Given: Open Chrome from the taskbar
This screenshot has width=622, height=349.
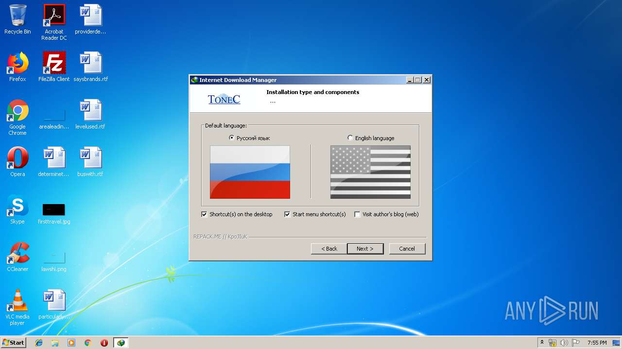Looking at the screenshot, I should click(88, 343).
